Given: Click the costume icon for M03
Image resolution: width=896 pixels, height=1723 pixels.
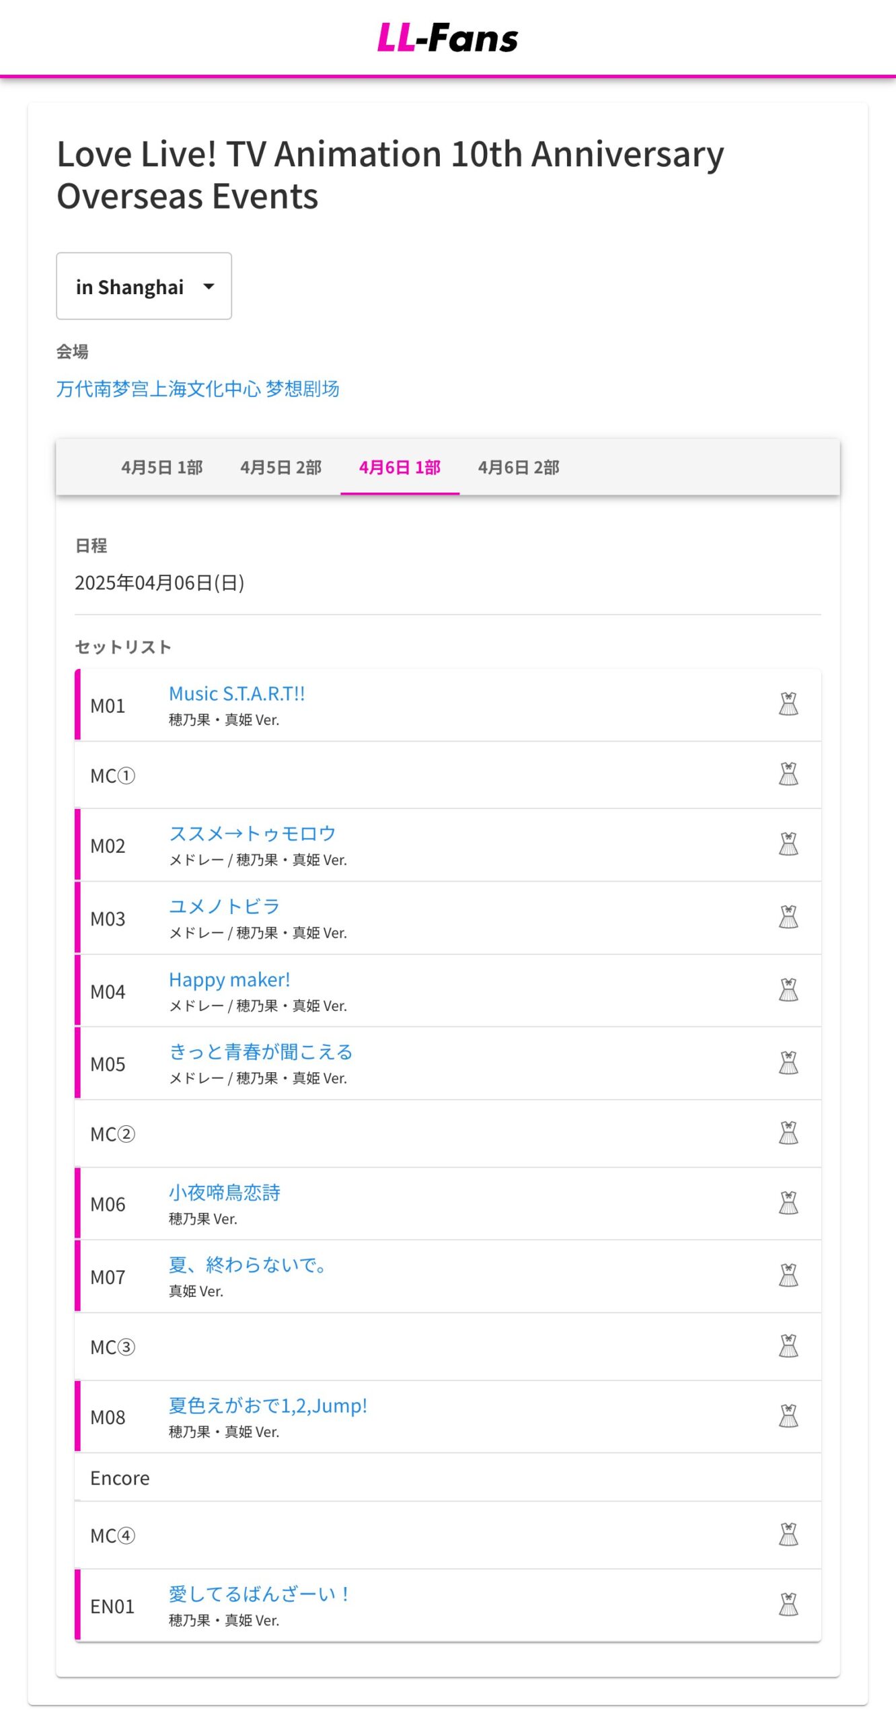Looking at the screenshot, I should coord(788,917).
